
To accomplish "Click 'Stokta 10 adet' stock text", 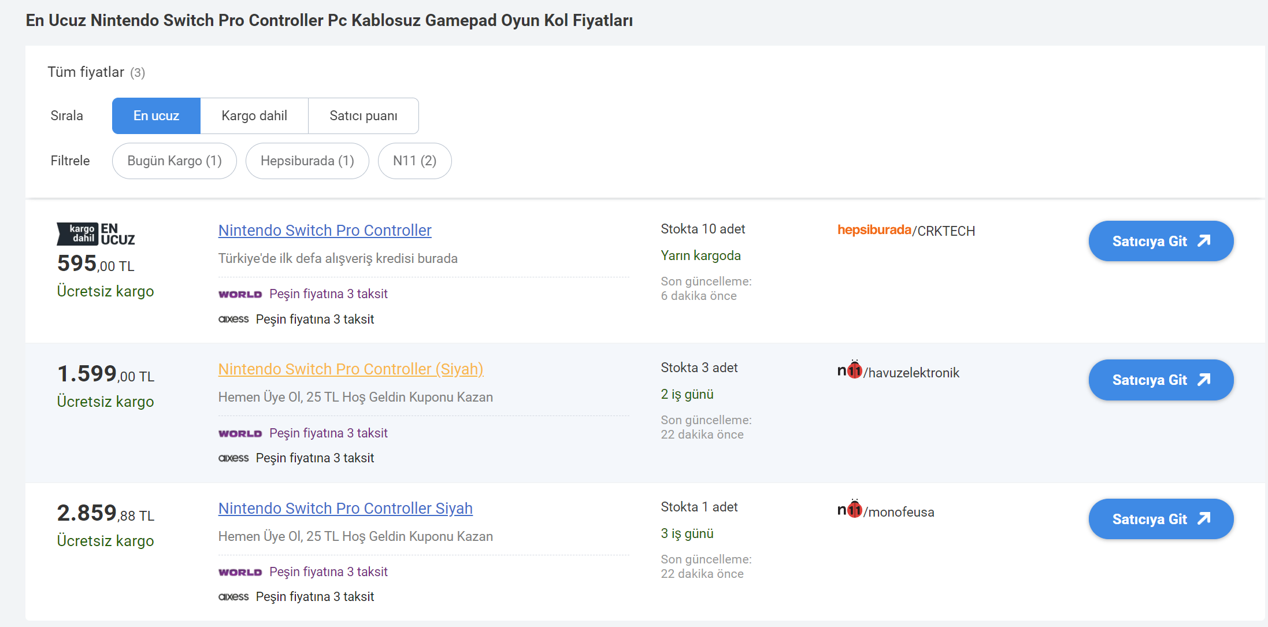I will pos(703,229).
